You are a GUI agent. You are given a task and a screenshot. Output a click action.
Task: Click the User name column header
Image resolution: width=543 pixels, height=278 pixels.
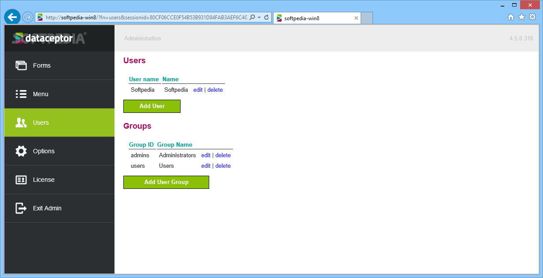(x=144, y=79)
